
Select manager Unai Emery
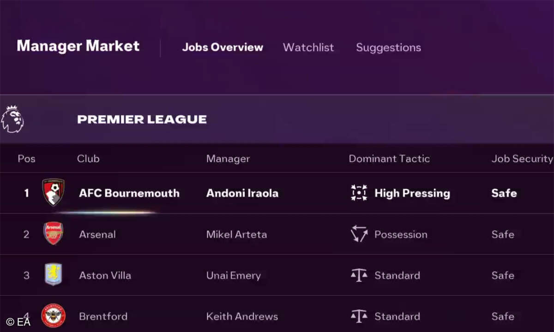pos(233,275)
